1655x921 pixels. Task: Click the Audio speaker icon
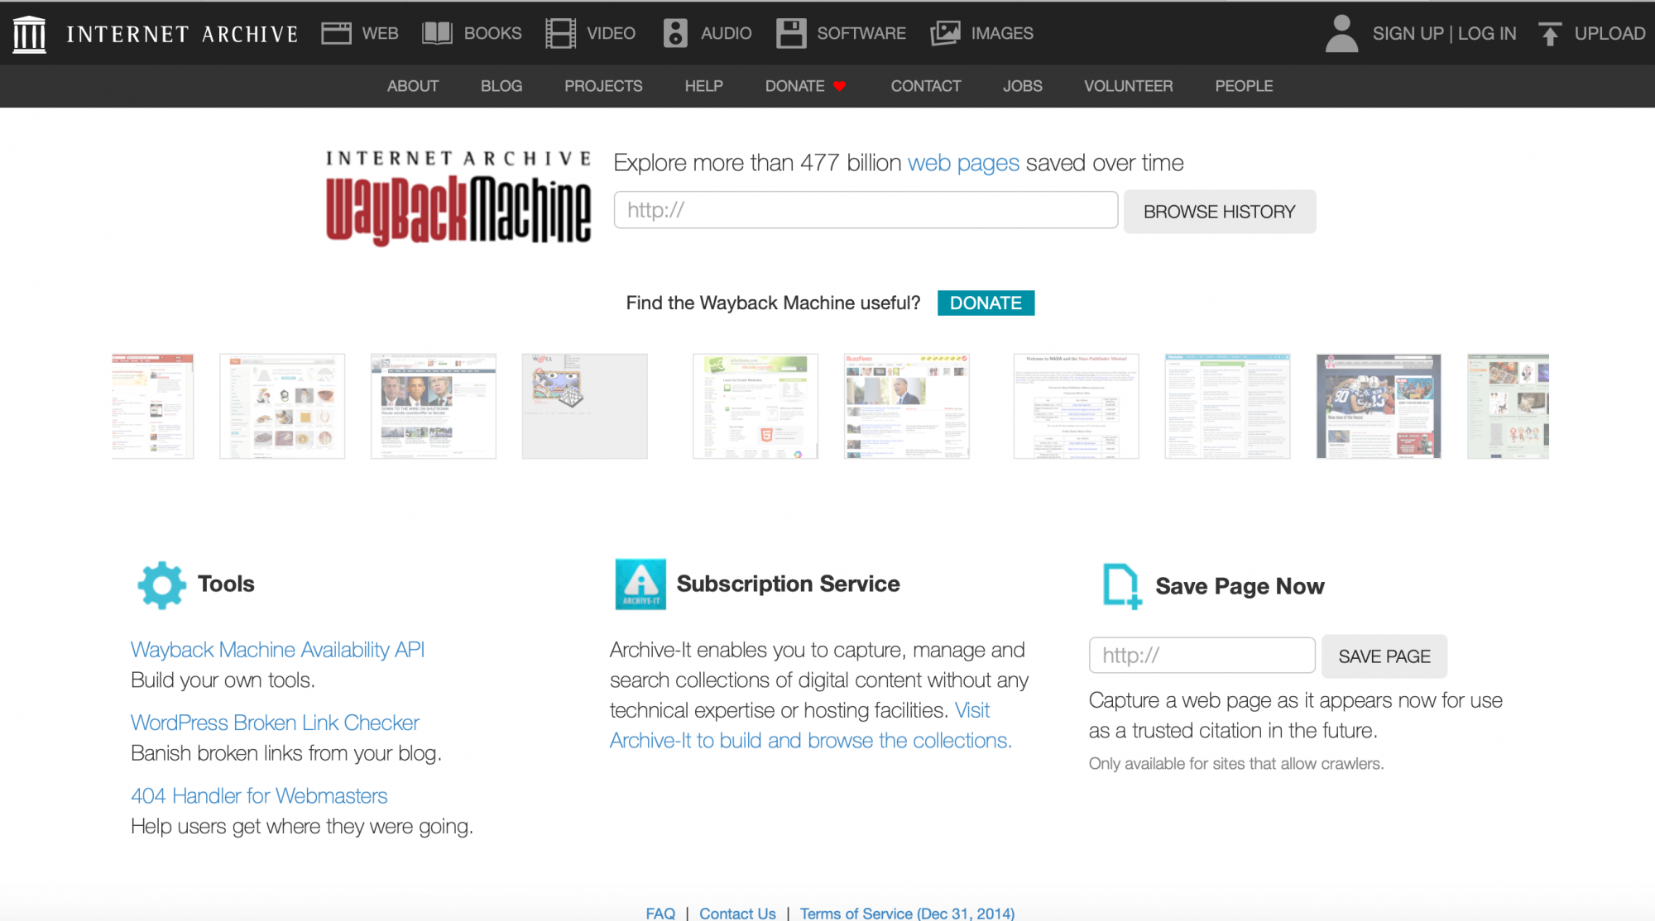(x=675, y=33)
